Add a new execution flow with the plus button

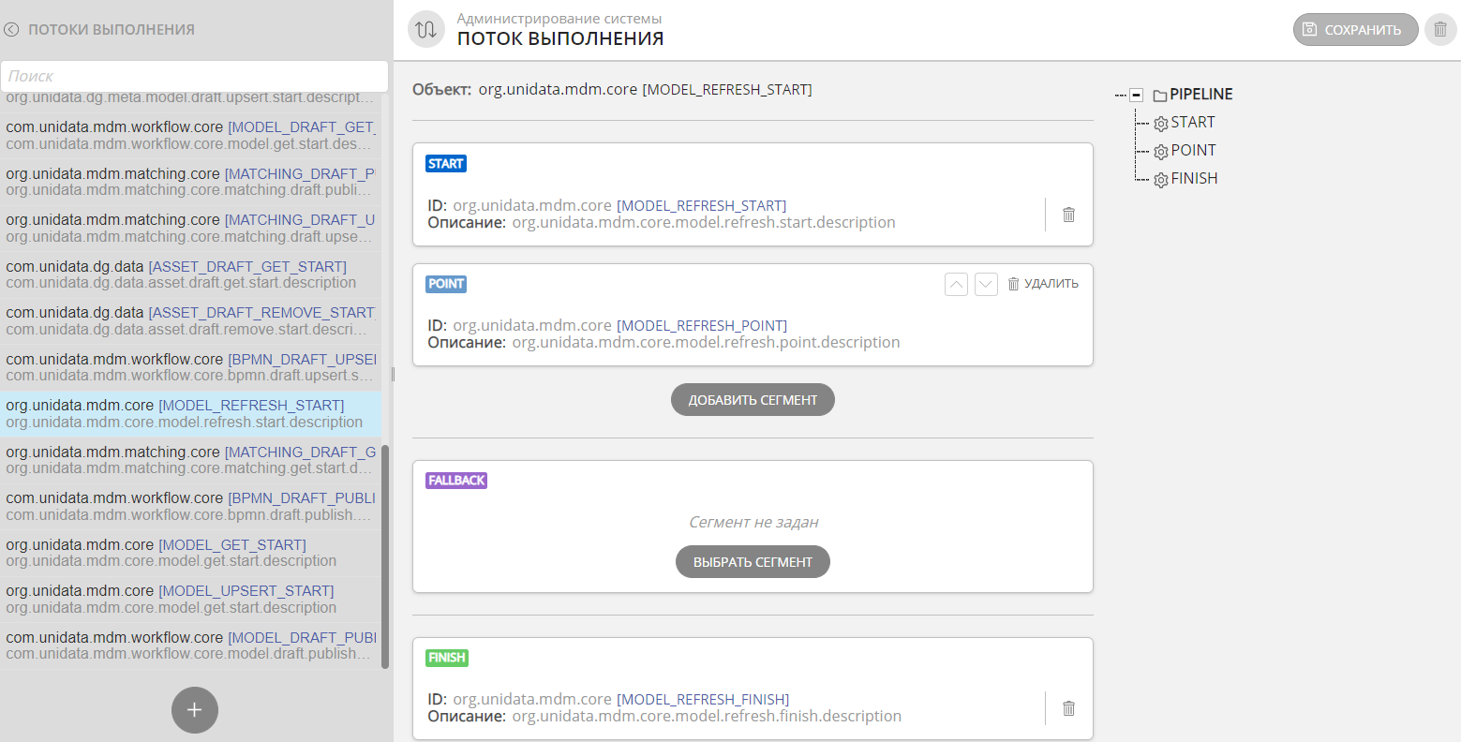(x=195, y=710)
